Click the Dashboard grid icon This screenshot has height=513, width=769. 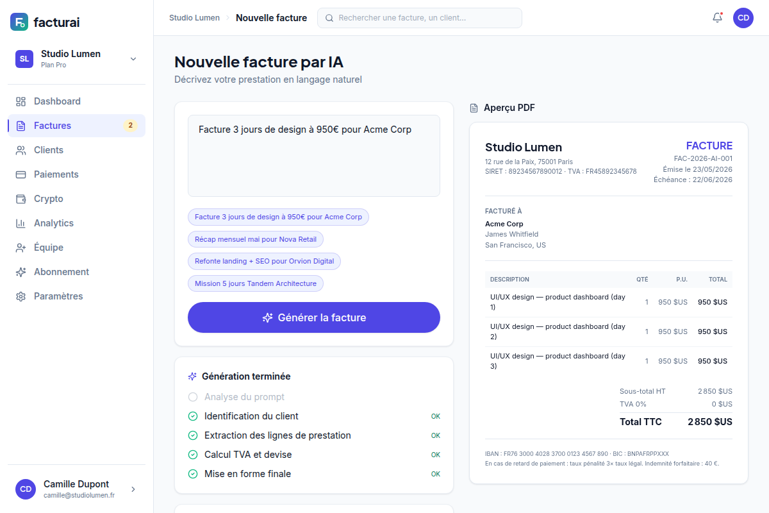tap(21, 101)
